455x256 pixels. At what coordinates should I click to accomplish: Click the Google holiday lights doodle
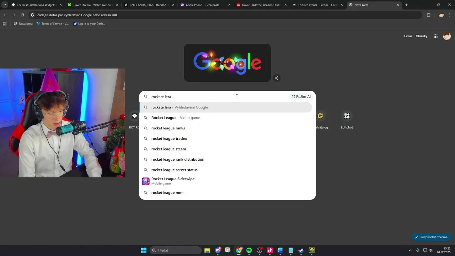click(x=227, y=63)
